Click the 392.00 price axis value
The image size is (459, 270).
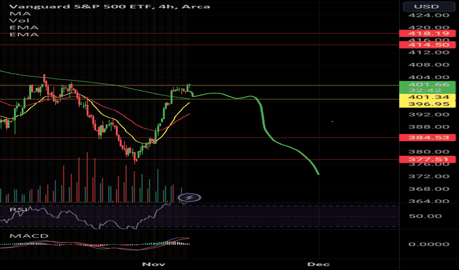[x=428, y=114]
